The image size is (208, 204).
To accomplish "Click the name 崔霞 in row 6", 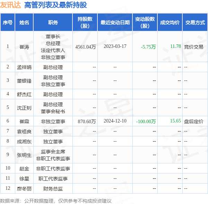I will (24, 121).
